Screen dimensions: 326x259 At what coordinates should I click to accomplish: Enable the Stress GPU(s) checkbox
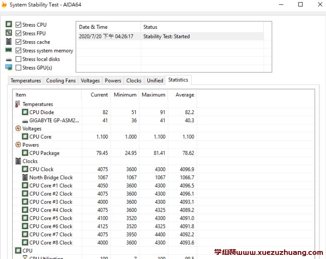click(x=18, y=67)
